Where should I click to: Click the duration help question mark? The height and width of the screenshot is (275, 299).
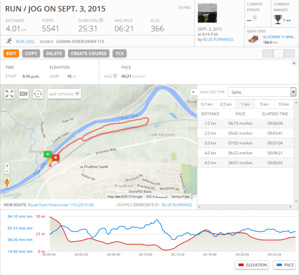pos(101,20)
